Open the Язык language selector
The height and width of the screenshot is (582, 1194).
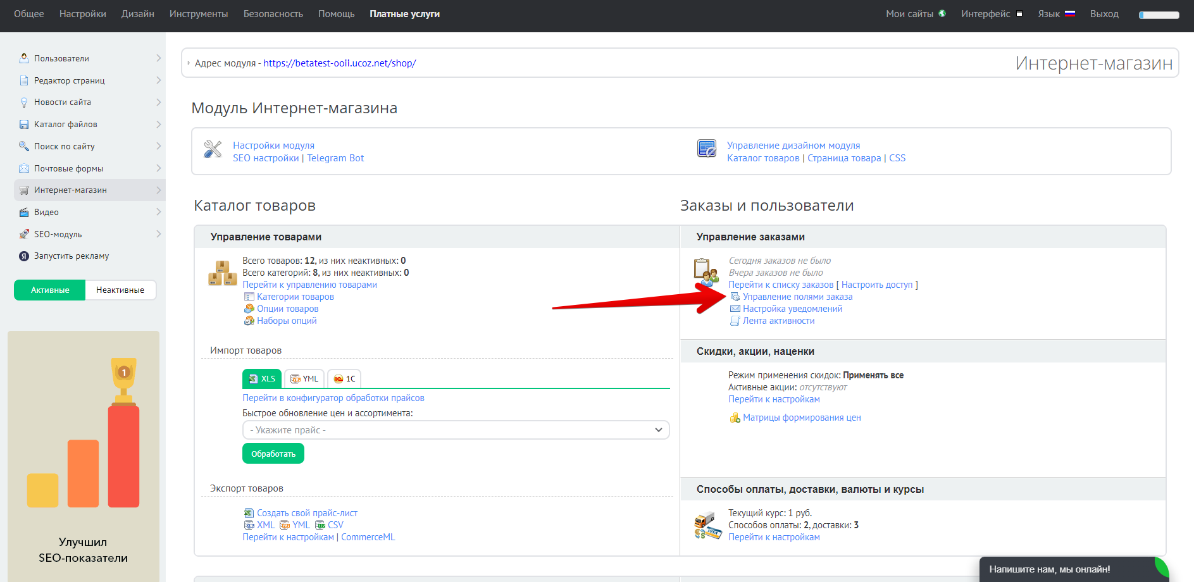(x=1056, y=14)
